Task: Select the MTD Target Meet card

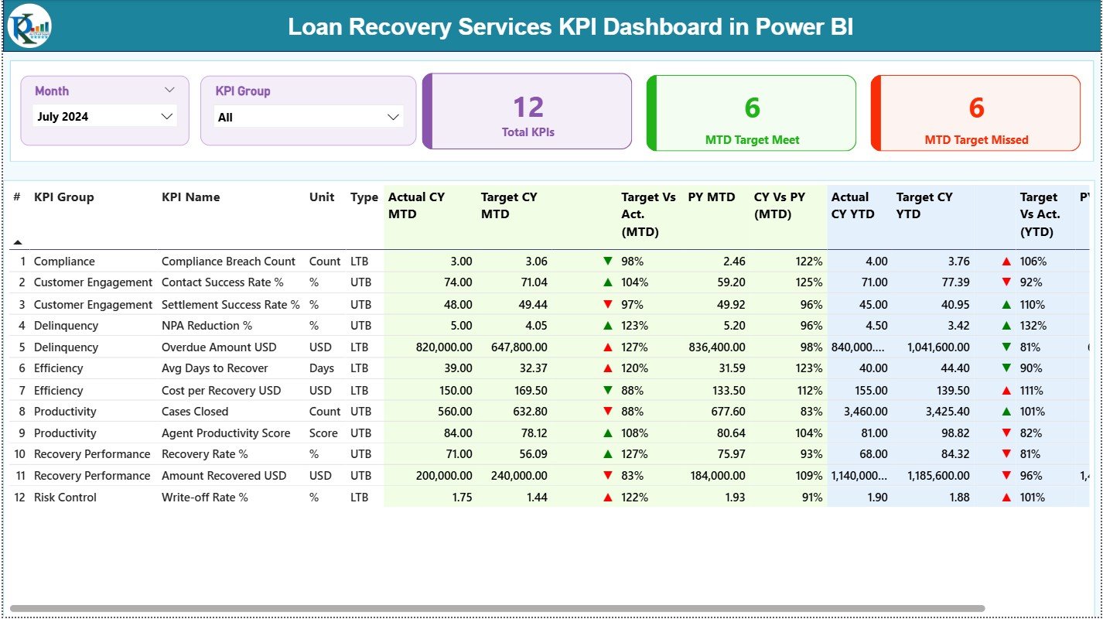Action: click(x=750, y=112)
